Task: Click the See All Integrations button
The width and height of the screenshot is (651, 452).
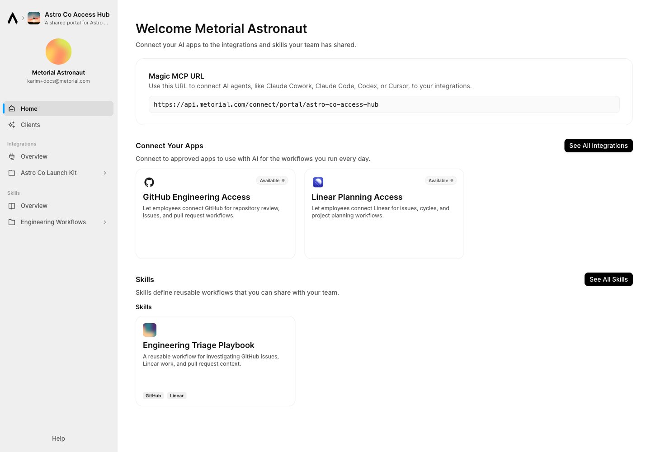Action: (x=599, y=146)
